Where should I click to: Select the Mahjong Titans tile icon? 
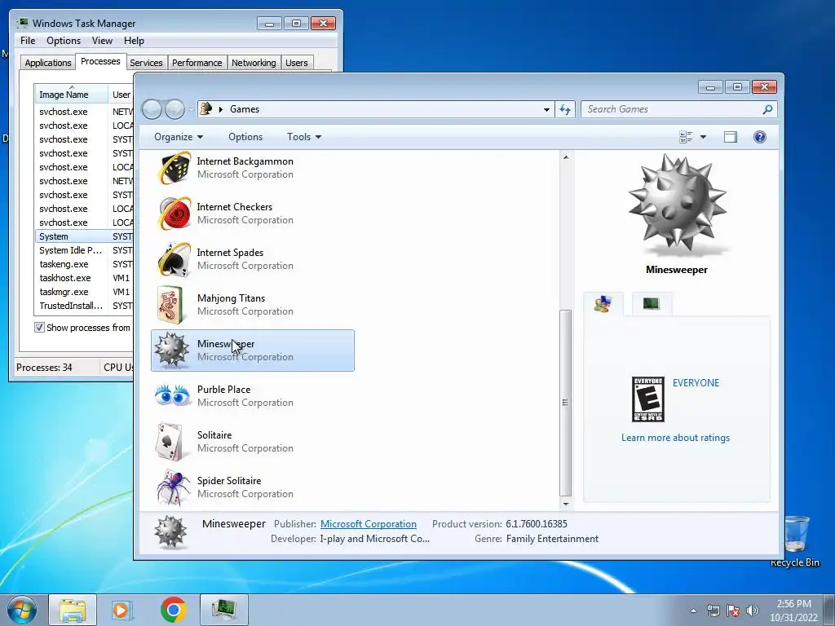170,305
